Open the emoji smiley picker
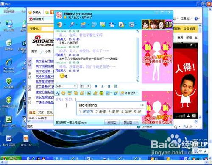This screenshot has width=212, height=165. tap(64, 93)
